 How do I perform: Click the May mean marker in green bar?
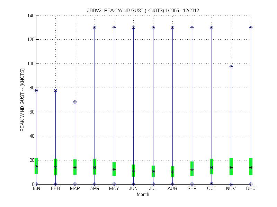[114, 169]
